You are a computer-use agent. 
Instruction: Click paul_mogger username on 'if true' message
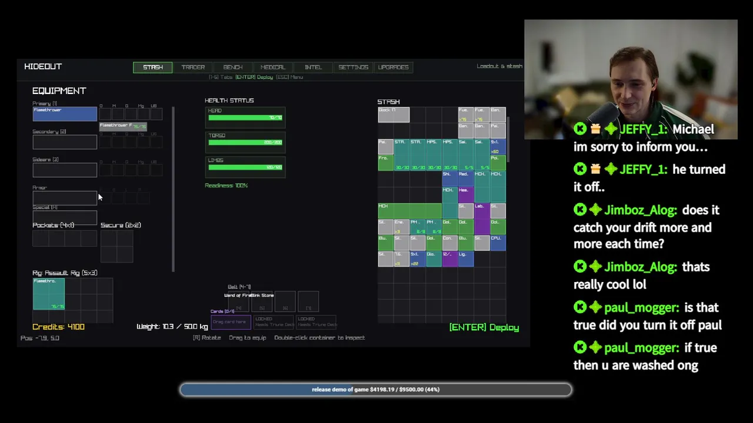[641, 348]
